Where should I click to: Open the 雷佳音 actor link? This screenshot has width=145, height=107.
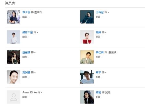100,52
